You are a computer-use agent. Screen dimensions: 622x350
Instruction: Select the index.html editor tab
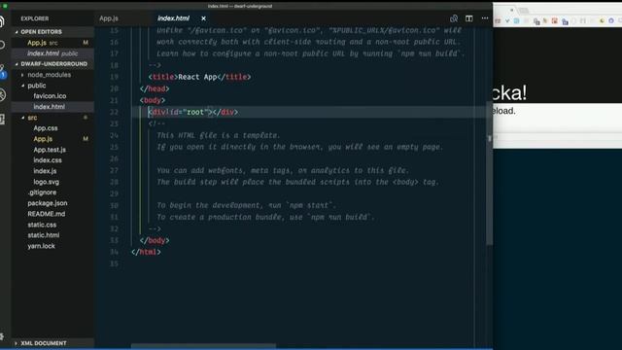tap(173, 18)
